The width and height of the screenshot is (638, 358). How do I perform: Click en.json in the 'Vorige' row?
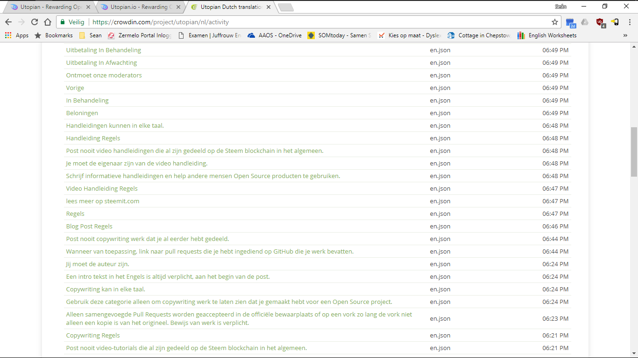(x=440, y=88)
